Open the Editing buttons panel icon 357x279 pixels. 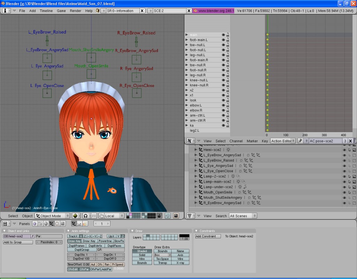click(x=56, y=223)
